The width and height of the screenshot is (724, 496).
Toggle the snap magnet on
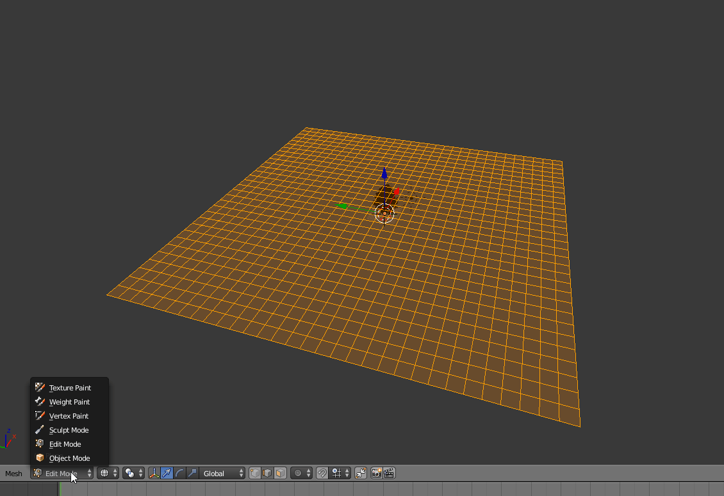[x=322, y=473]
